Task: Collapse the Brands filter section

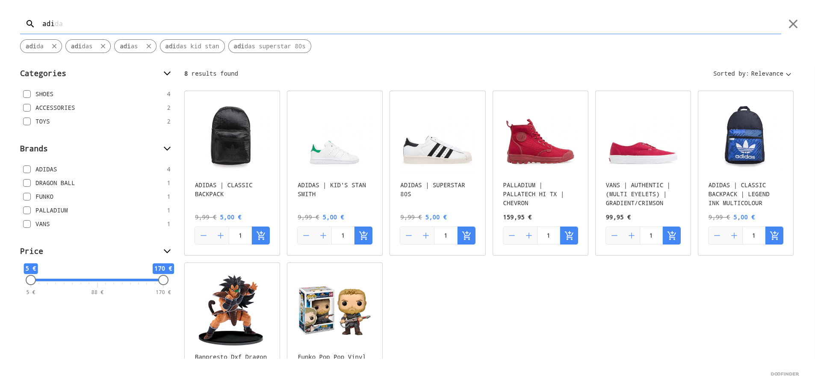Action: [x=167, y=149]
